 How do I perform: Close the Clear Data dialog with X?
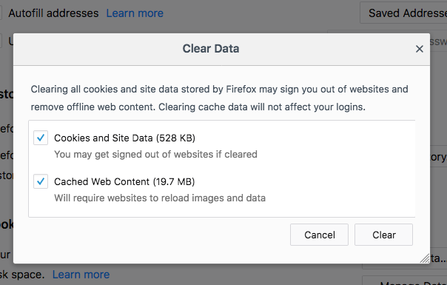click(x=419, y=49)
